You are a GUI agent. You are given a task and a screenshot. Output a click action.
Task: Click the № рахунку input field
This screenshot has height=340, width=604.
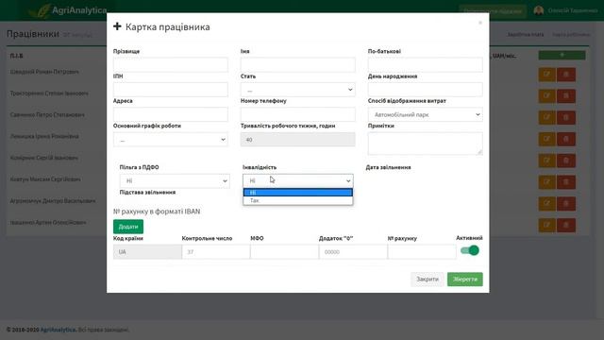tap(422, 252)
